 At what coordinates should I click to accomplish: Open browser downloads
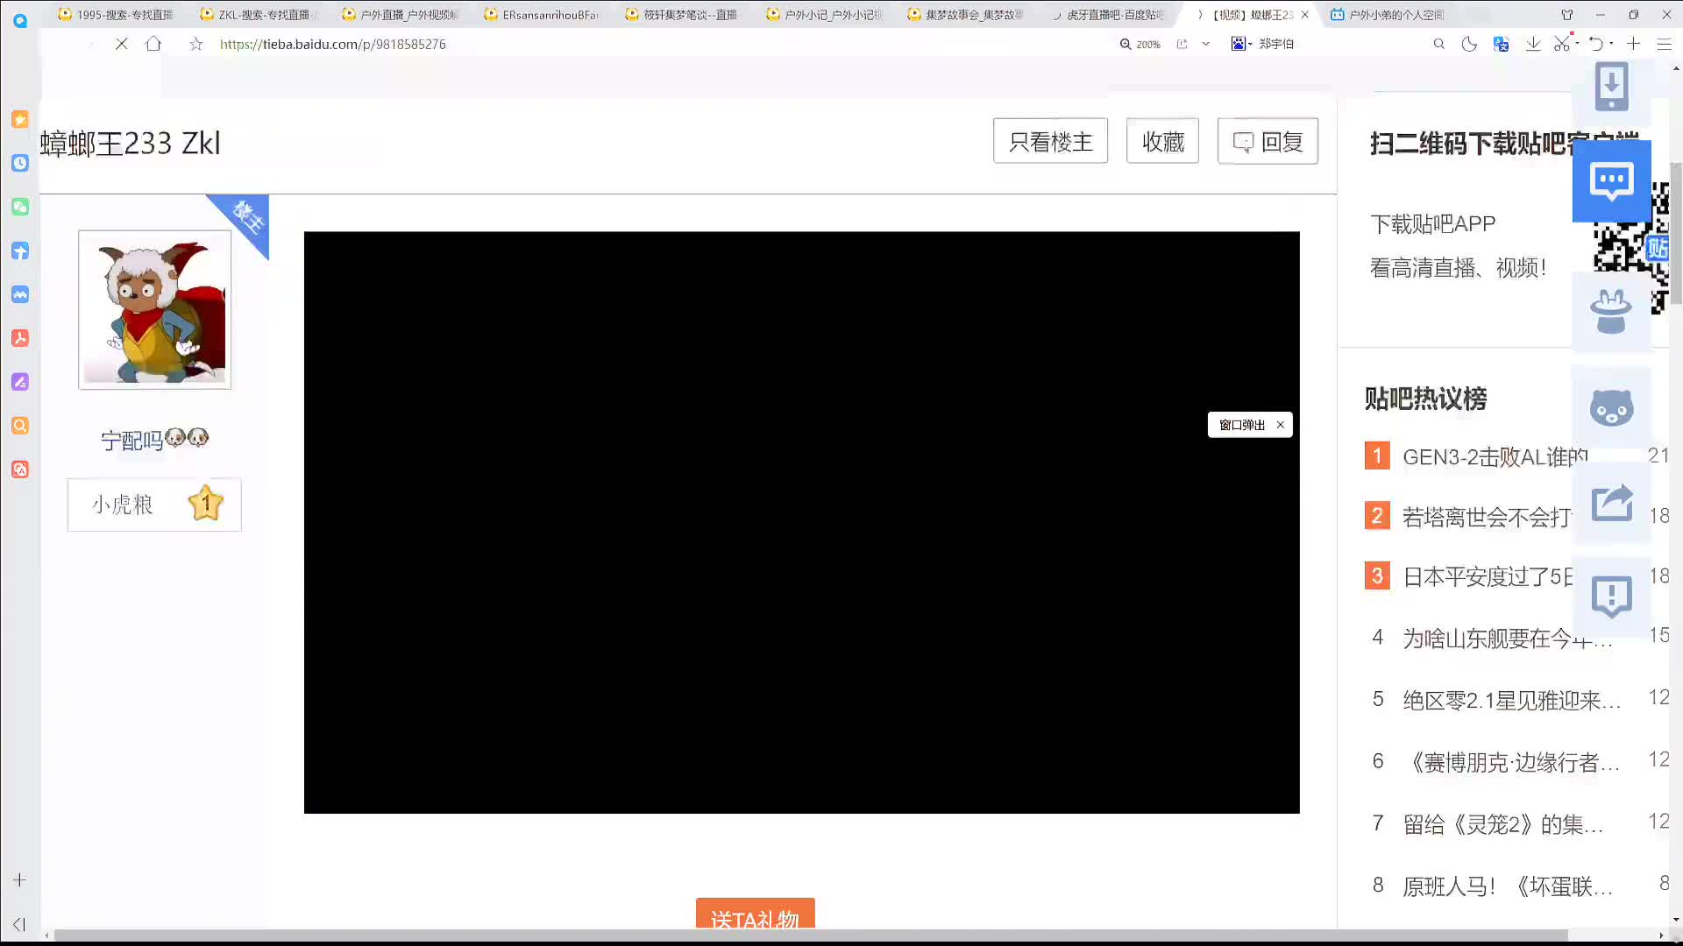pyautogui.click(x=1532, y=44)
